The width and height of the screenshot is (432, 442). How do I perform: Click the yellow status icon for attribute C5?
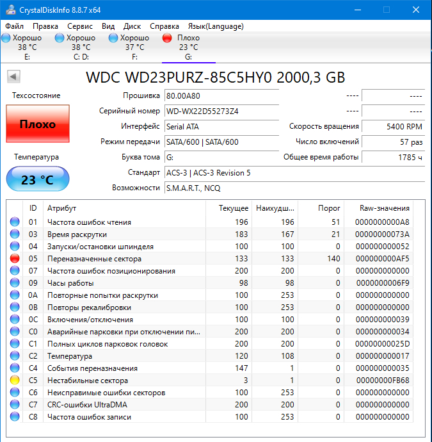point(15,381)
